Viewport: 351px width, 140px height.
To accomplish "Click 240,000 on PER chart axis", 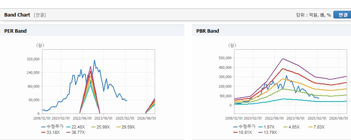I will pyautogui.click(x=33, y=73).
